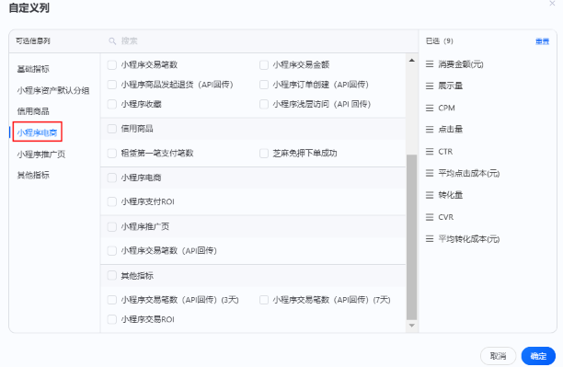Image resolution: width=563 pixels, height=367 pixels.
Task: Check 芝麻免押下单成功 checkbox
Action: [264, 154]
